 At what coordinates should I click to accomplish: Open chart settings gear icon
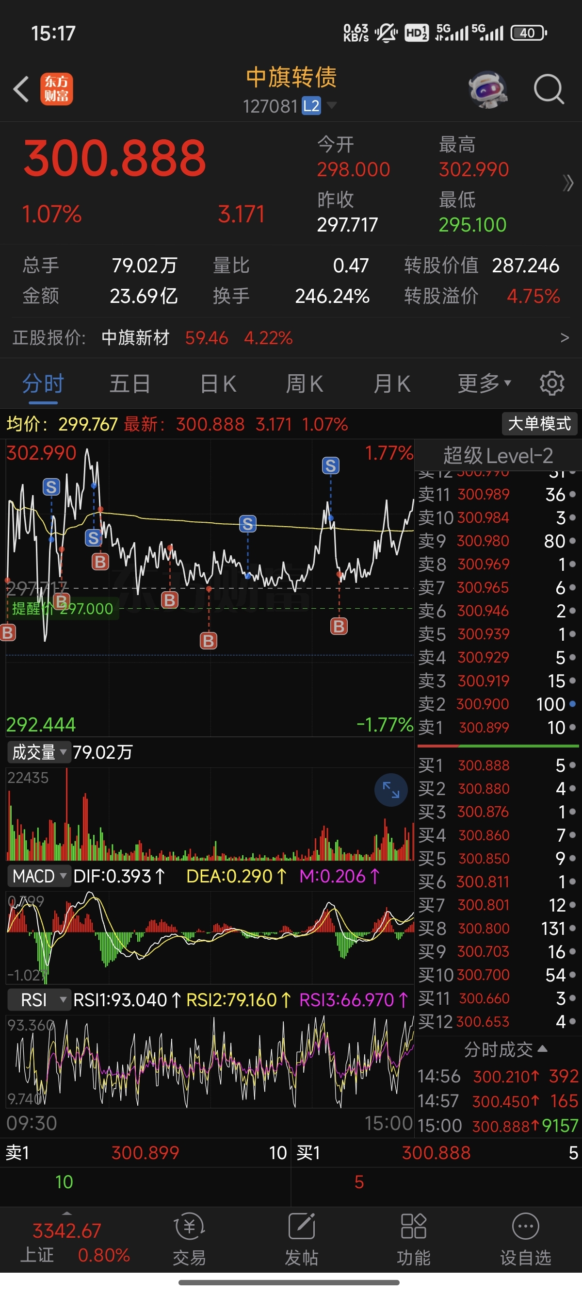(x=552, y=384)
